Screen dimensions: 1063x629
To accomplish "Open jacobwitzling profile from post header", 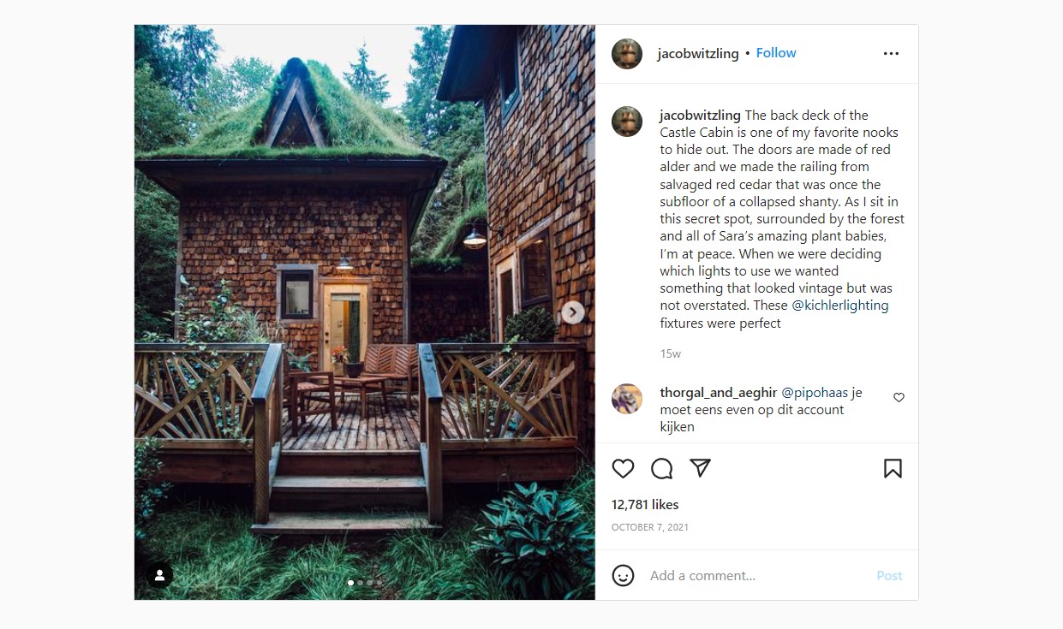I will click(x=697, y=53).
